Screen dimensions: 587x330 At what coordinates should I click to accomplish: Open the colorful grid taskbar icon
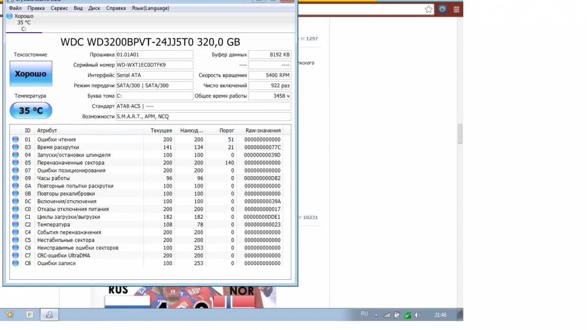(x=29, y=315)
